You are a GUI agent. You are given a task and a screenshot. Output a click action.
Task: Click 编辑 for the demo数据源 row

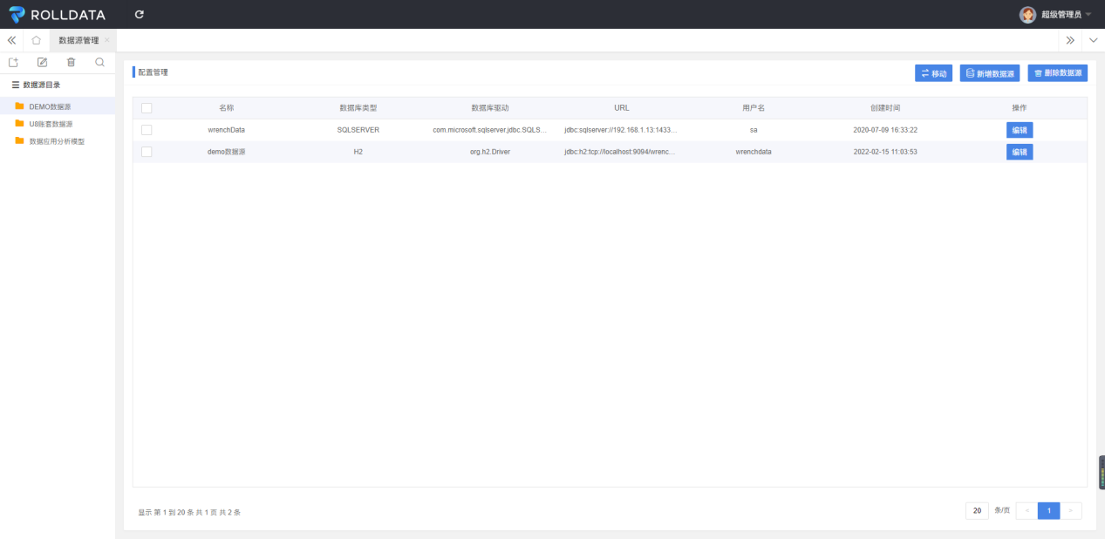point(1020,152)
